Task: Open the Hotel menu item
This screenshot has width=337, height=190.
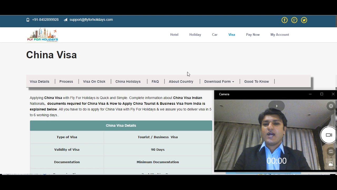Action: (174, 35)
